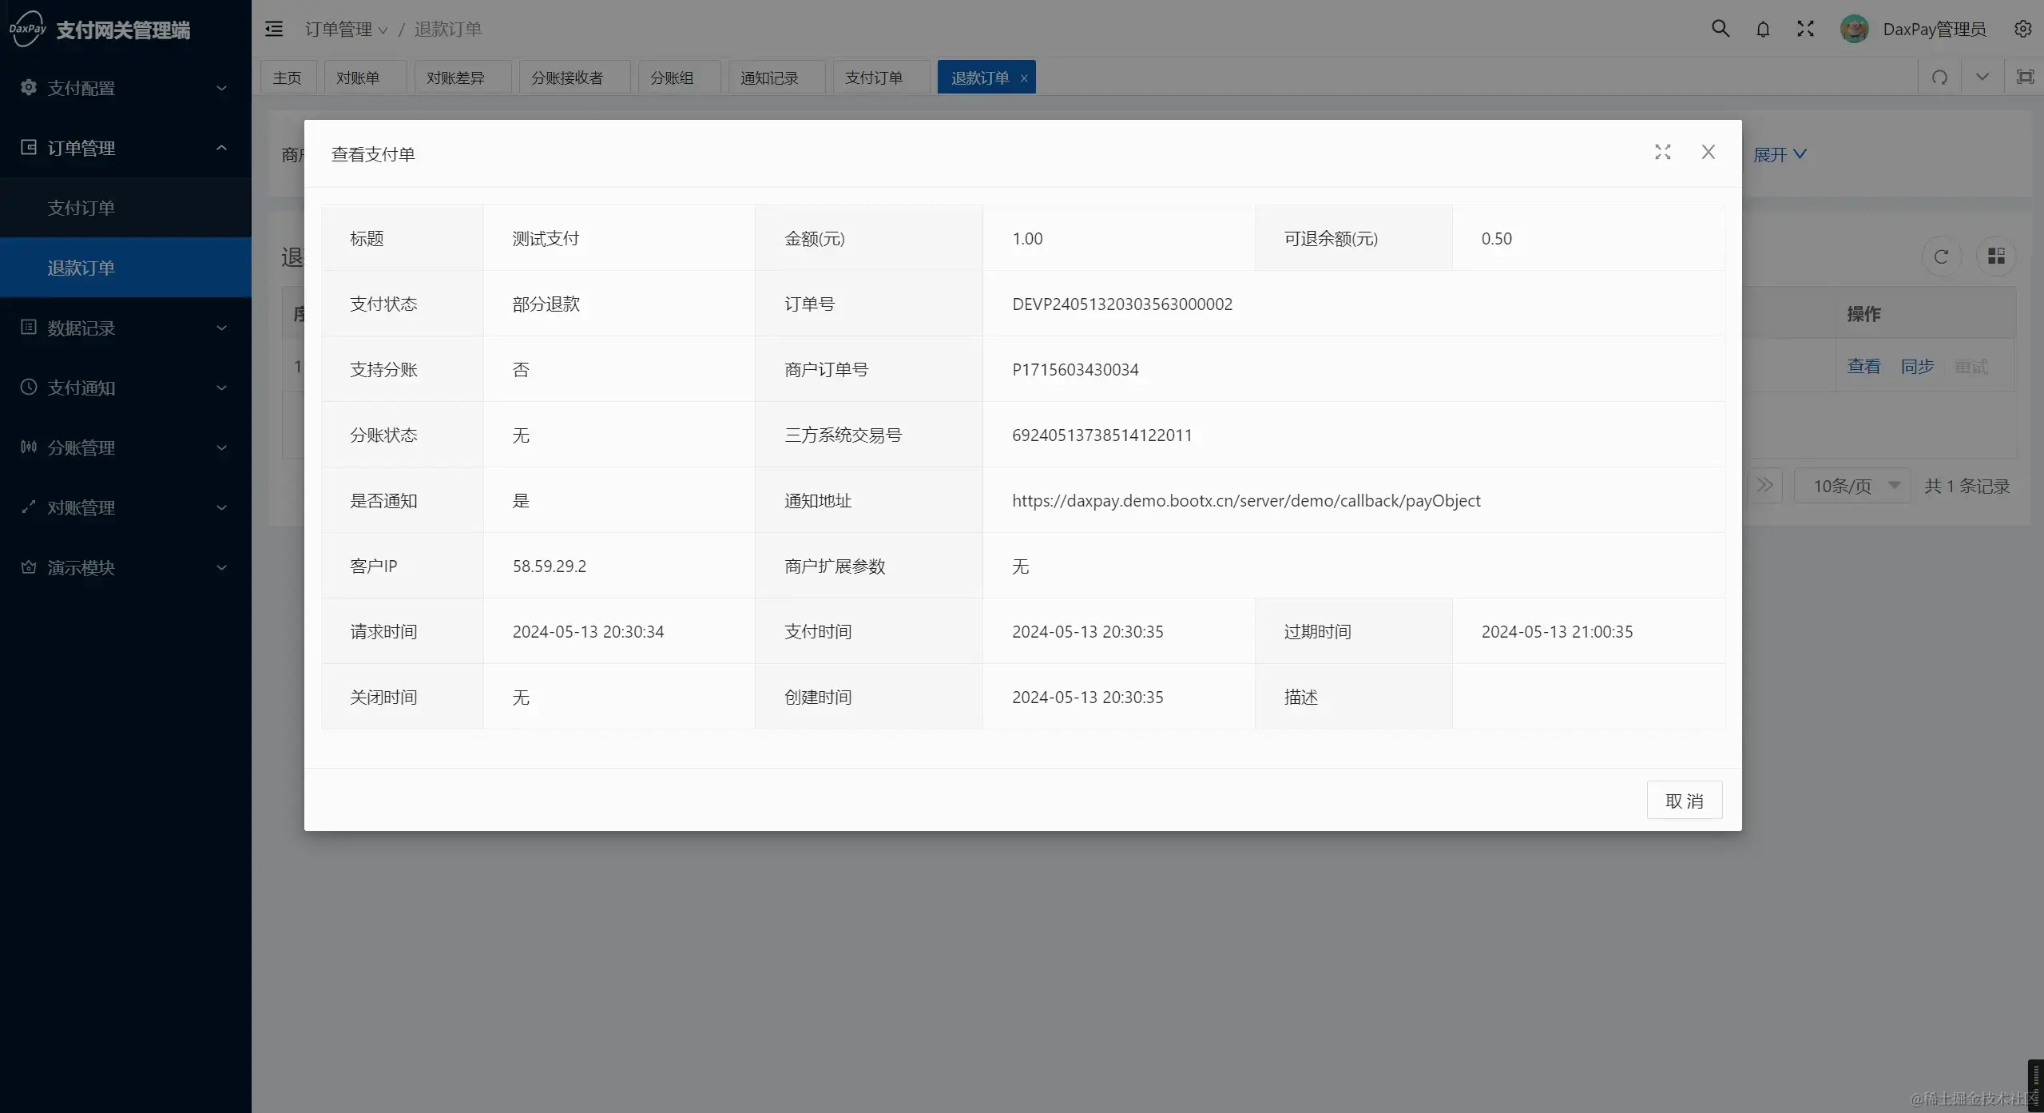The height and width of the screenshot is (1113, 2044).
Task: Open system settings via gear icon
Action: coord(2023,28)
